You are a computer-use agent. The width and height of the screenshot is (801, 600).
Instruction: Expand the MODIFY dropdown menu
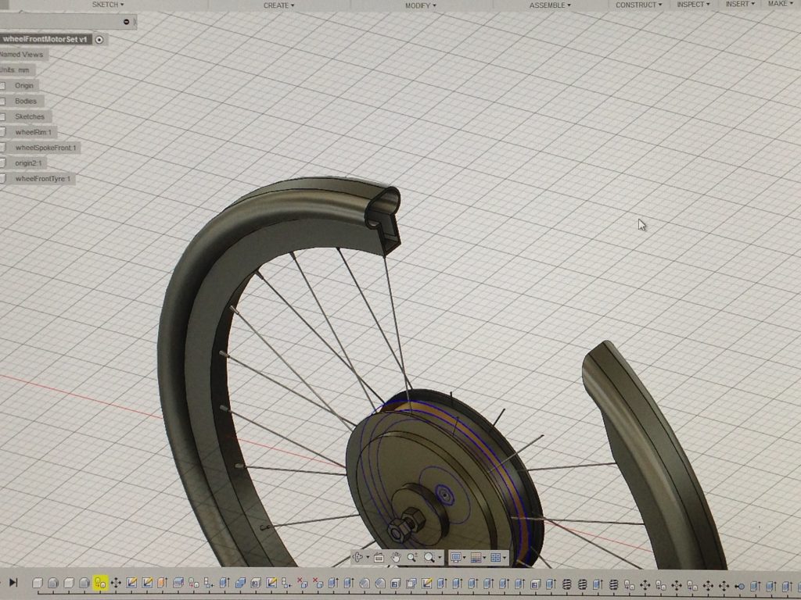tap(420, 5)
